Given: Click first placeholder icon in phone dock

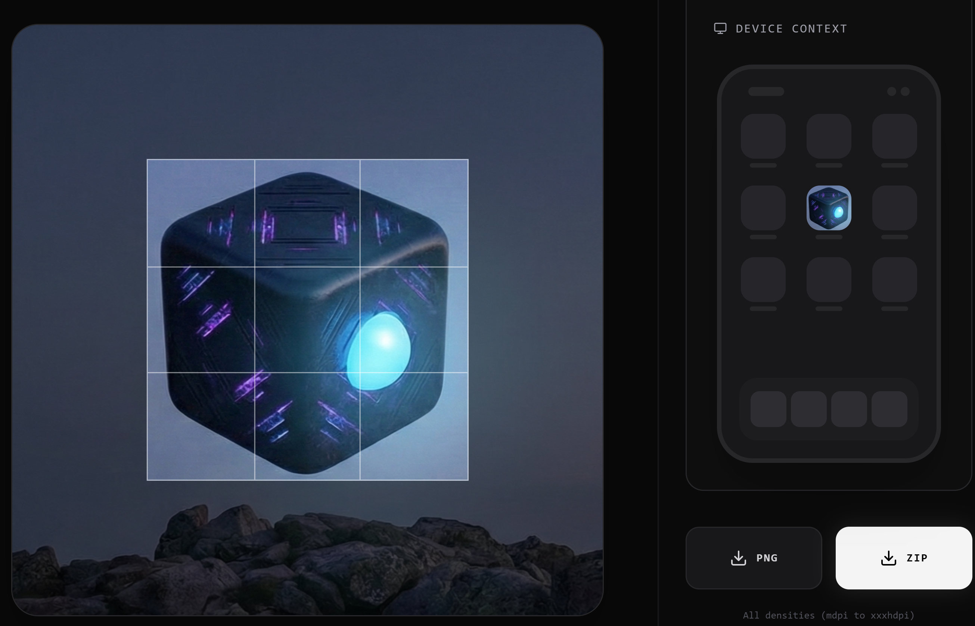Looking at the screenshot, I should pyautogui.click(x=768, y=409).
